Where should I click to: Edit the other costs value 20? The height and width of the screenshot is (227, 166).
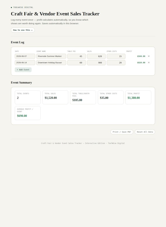[116, 63]
